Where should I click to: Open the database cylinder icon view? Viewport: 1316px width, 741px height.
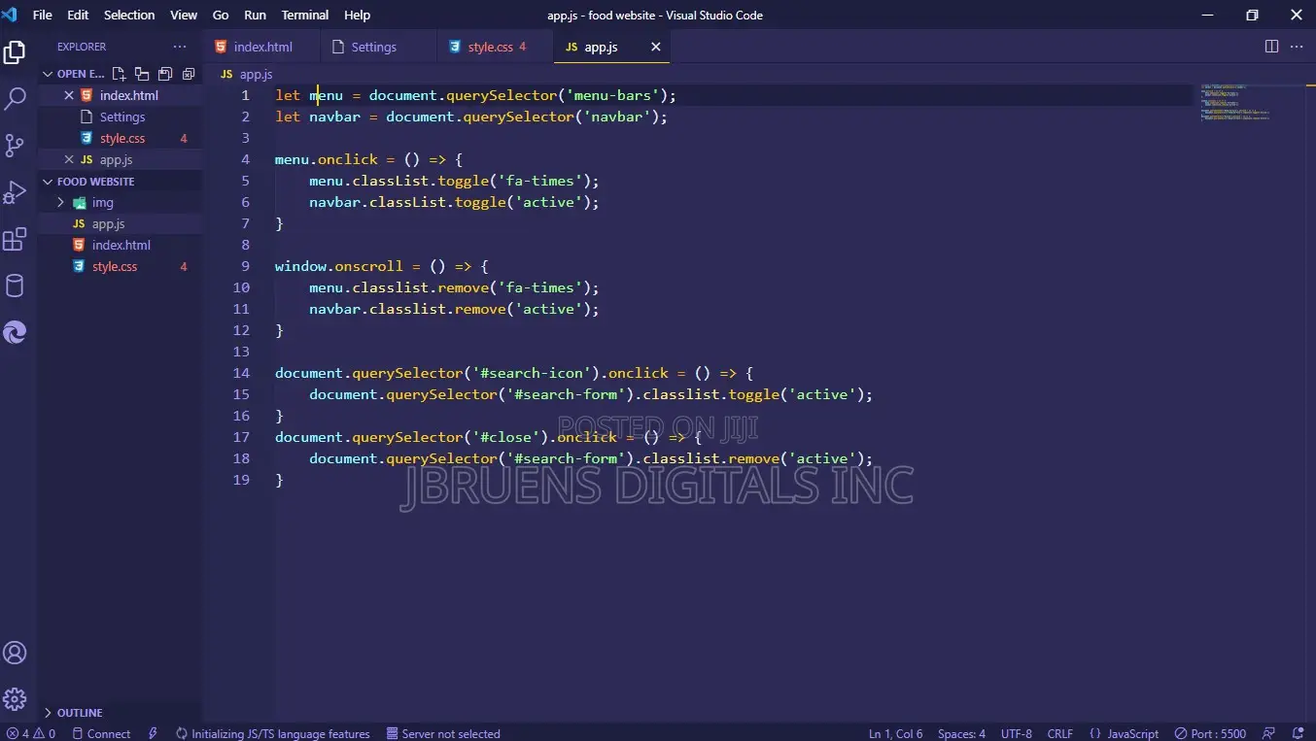tap(15, 286)
